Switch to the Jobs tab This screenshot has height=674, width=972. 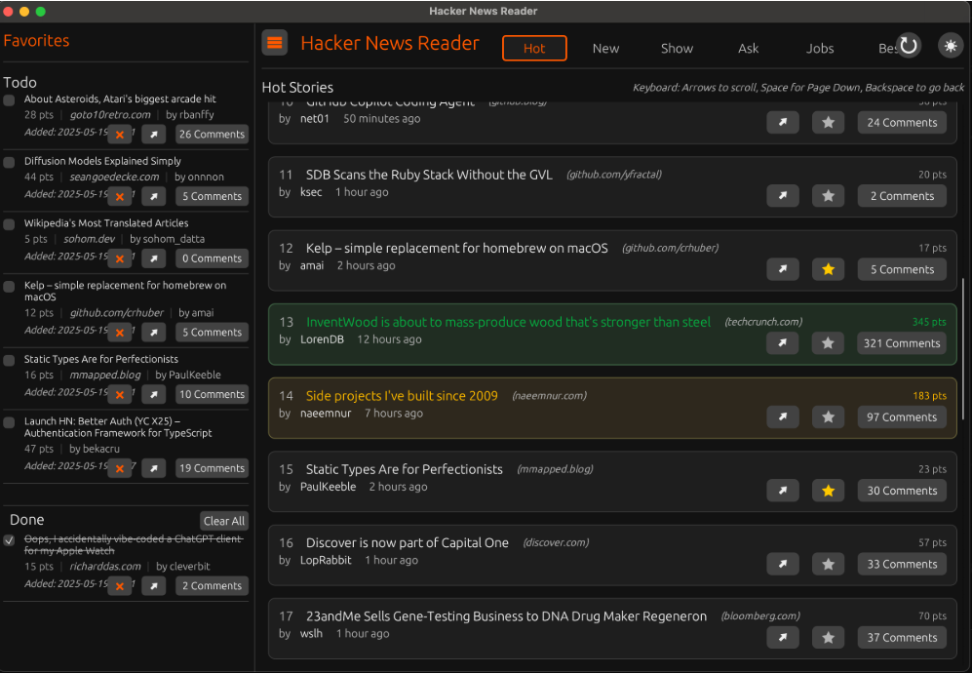820,49
